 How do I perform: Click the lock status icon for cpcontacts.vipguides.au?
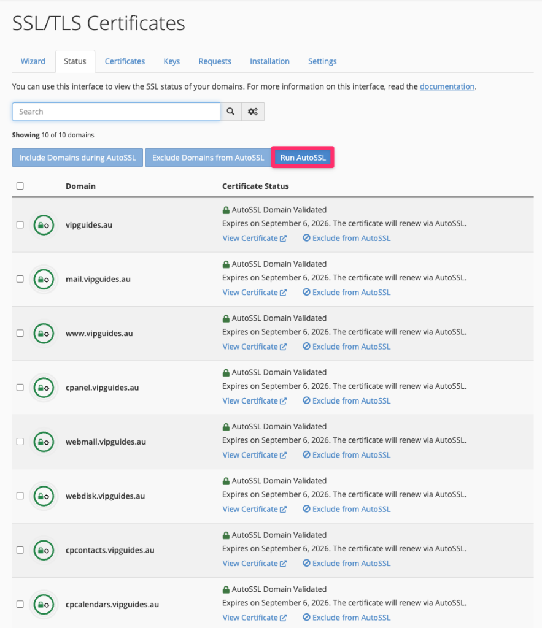tap(44, 550)
